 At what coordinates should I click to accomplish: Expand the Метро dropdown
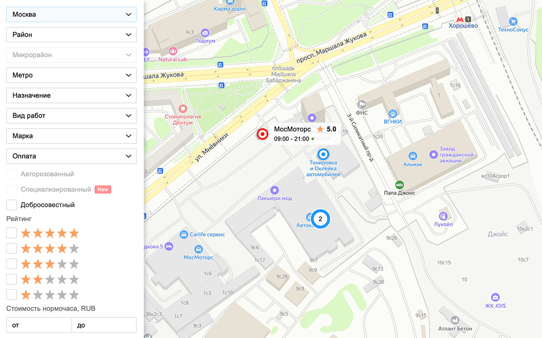(x=71, y=75)
